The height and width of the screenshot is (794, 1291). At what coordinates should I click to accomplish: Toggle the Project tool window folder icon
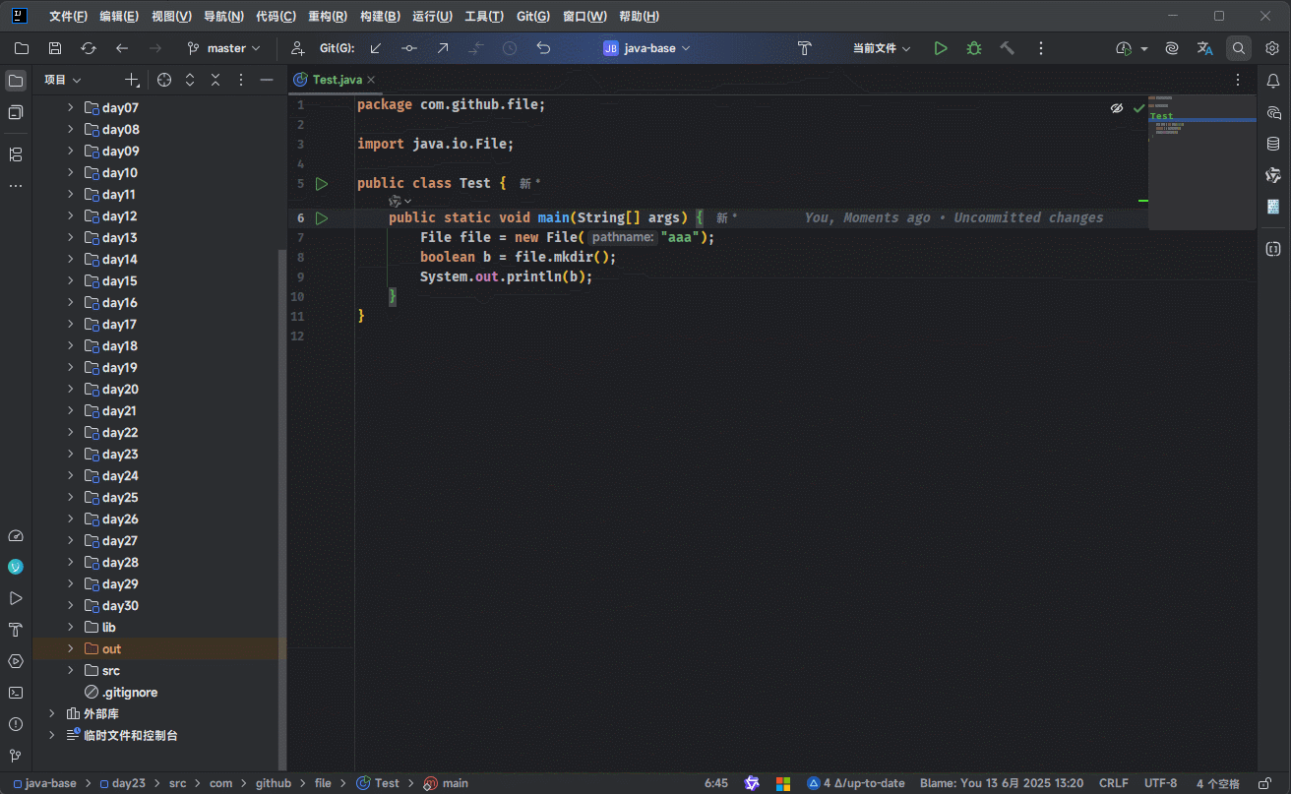pyautogui.click(x=16, y=81)
